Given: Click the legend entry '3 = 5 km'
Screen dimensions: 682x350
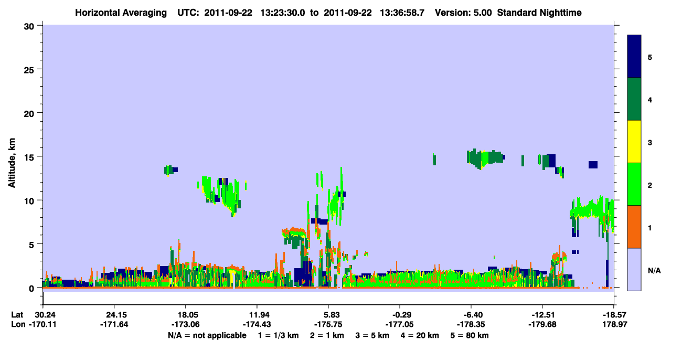Looking at the screenshot, I should click(373, 335).
